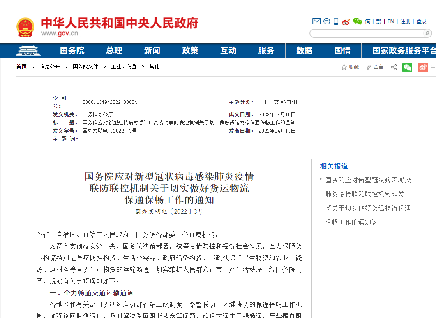Viewport: 436px width, 318px height.
Task: Click the 中华人民共和国中央人民政府 site title
Action: pyautogui.click(x=120, y=23)
